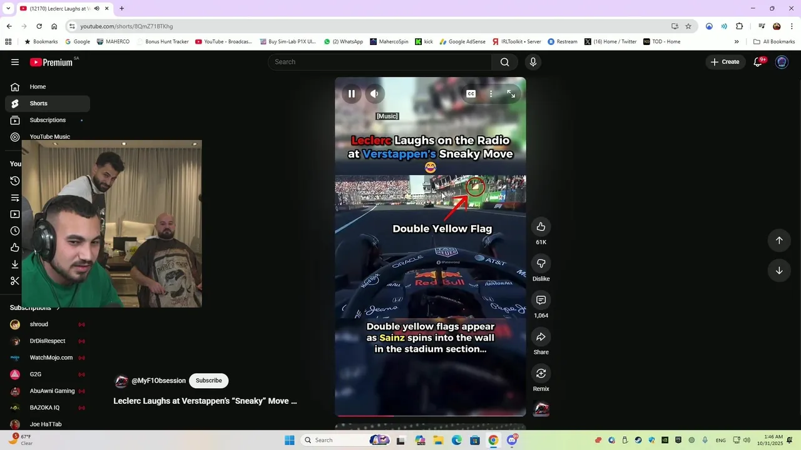Open the media controls music-note icon
The image size is (801, 450).
coord(762,26)
